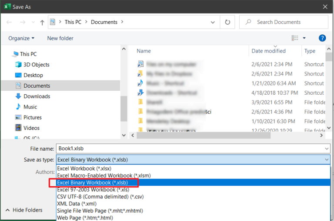Open the Help question mark icon
Viewport: 334px width, 221px height.
[x=322, y=38]
